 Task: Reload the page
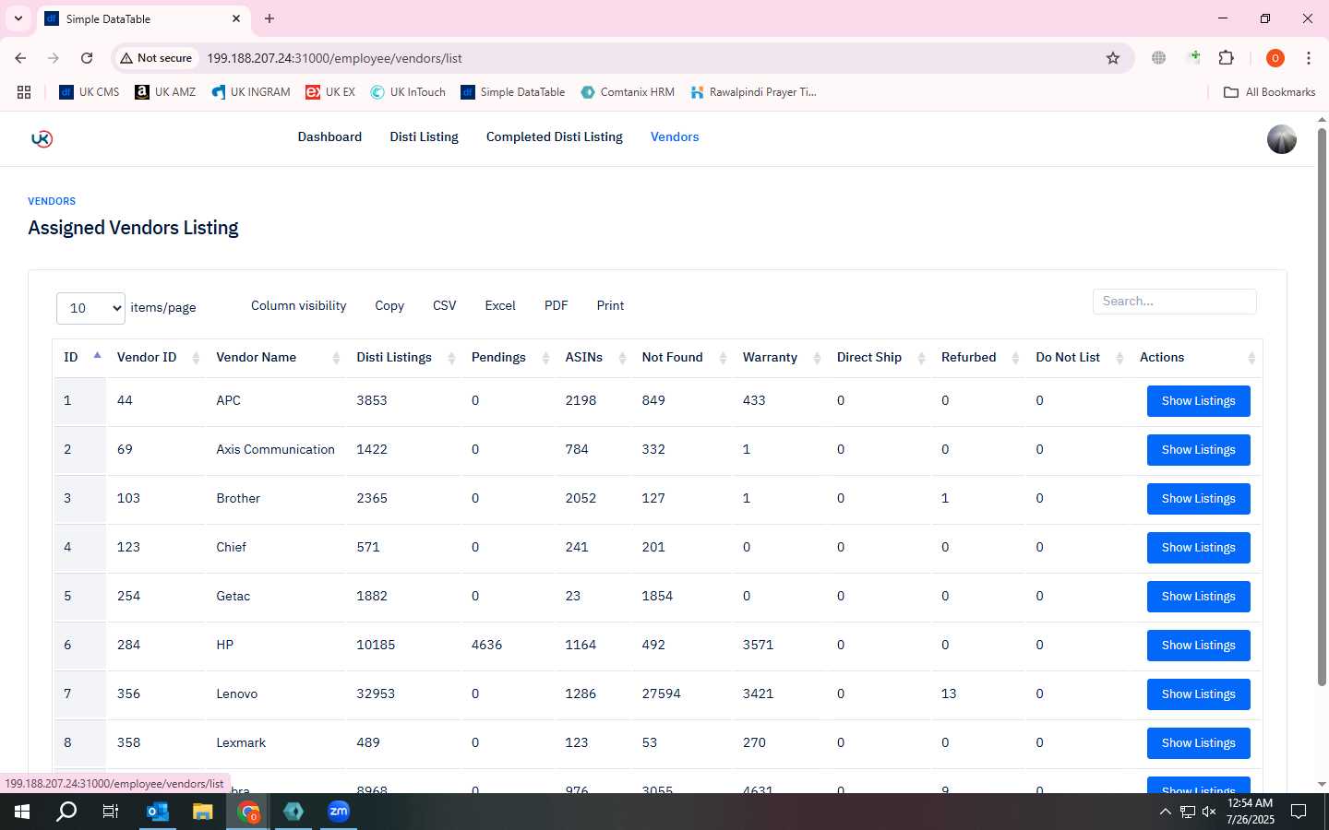[87, 58]
